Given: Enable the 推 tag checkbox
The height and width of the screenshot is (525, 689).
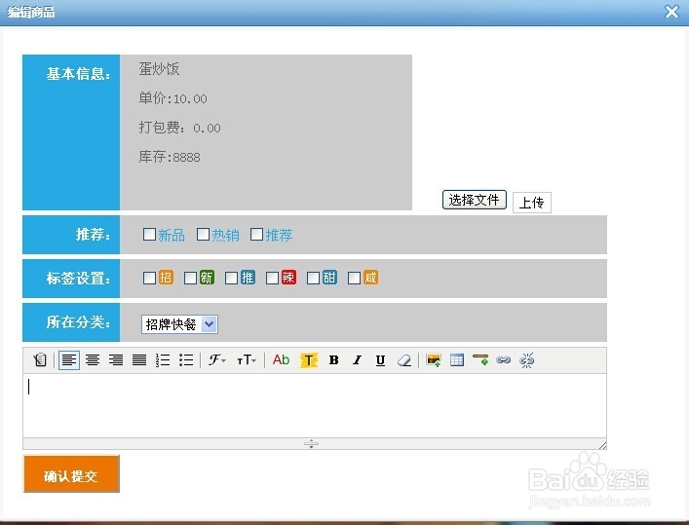Looking at the screenshot, I should tap(231, 278).
